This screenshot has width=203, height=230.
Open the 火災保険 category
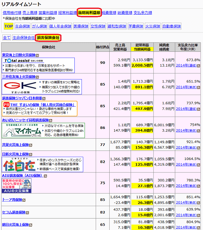tap(153, 26)
